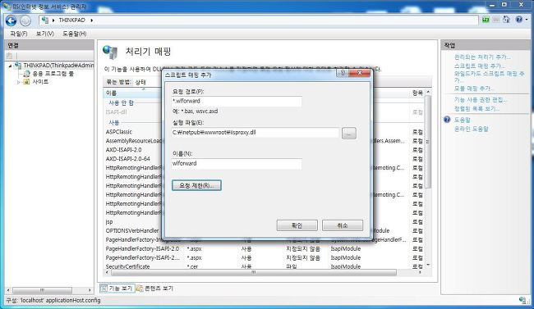Click the gray stop toolbar icon
The height and width of the screenshot is (309, 534).
coord(496,20)
